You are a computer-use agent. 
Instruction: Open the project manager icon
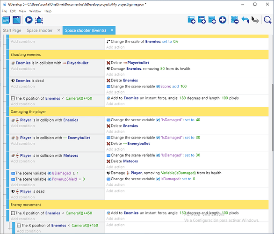[6, 20]
